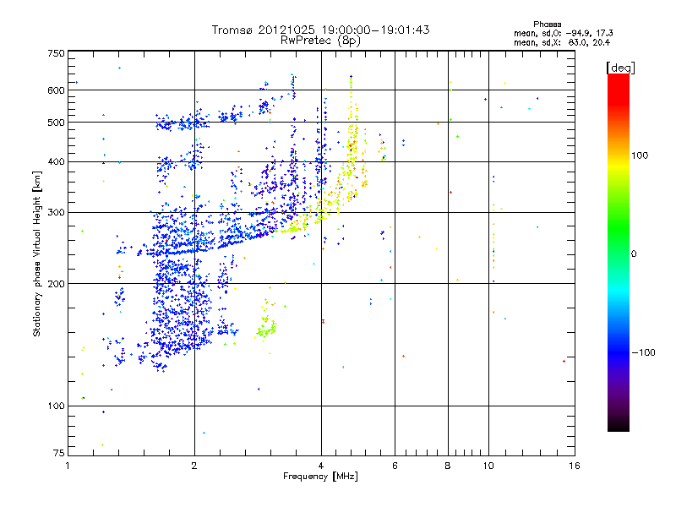
Task: Click the 'RwPretec (8p)' subtitle
Action: pos(320,41)
